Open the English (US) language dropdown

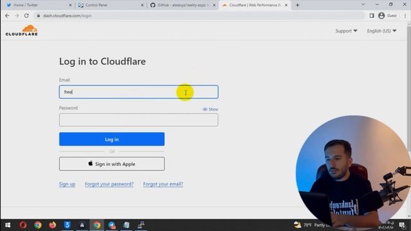[381, 31]
